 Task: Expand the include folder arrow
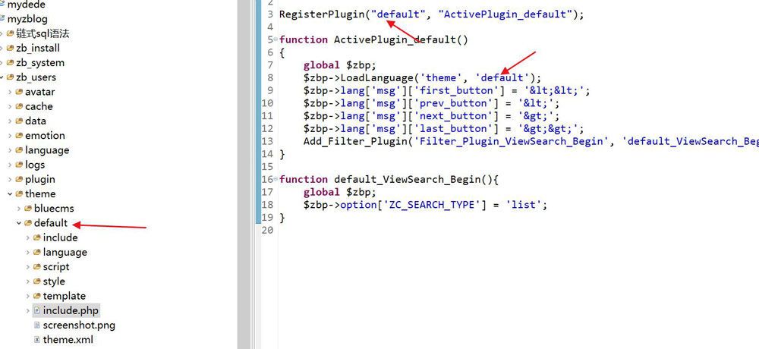[x=27, y=237]
